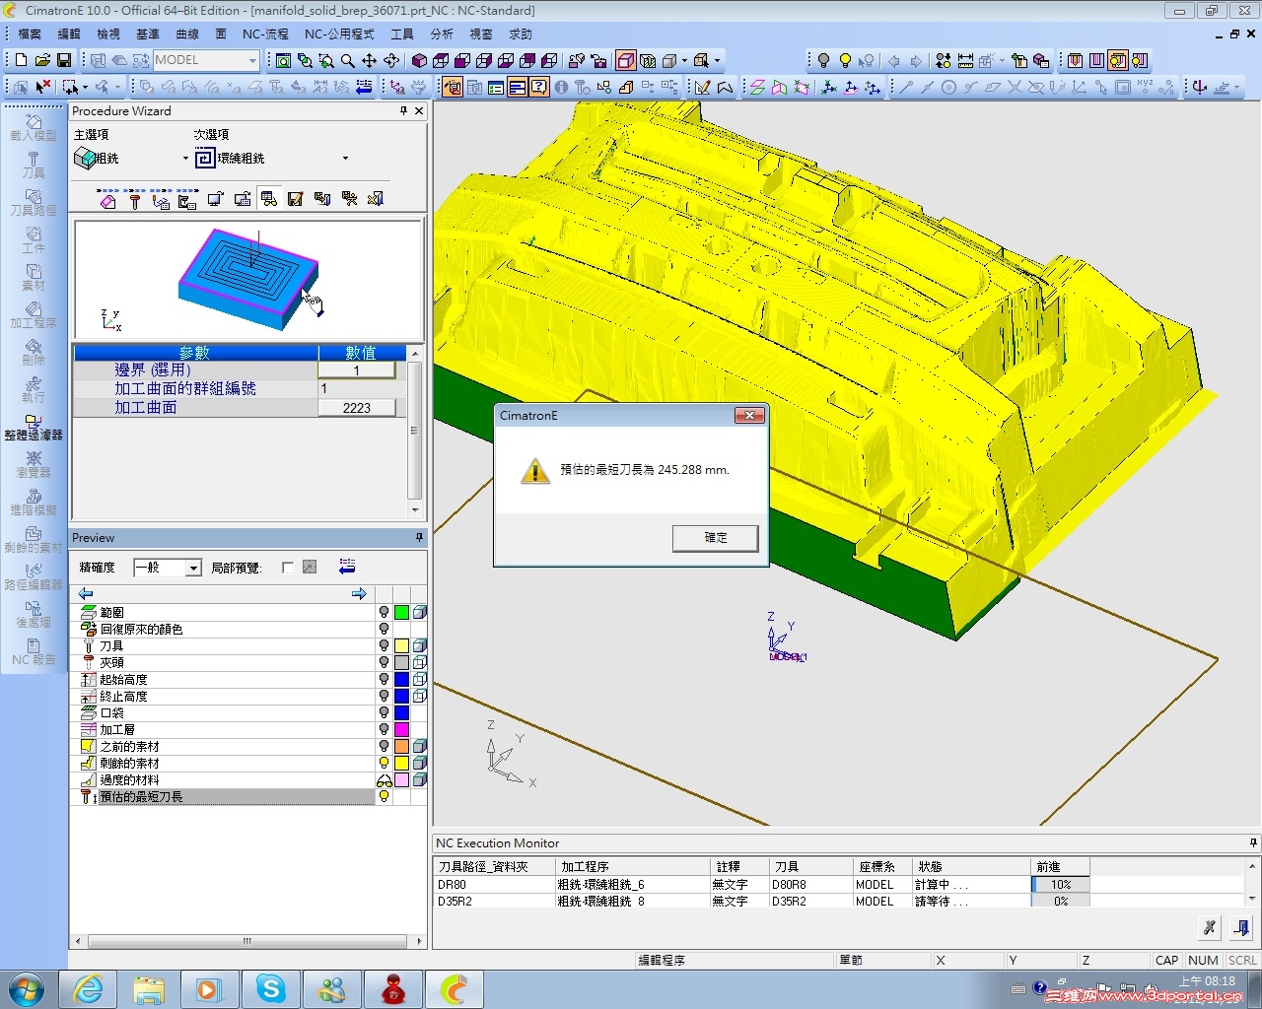Open the 主選項 粗銑 dropdown arrow
Image resolution: width=1262 pixels, height=1009 pixels.
tap(185, 158)
